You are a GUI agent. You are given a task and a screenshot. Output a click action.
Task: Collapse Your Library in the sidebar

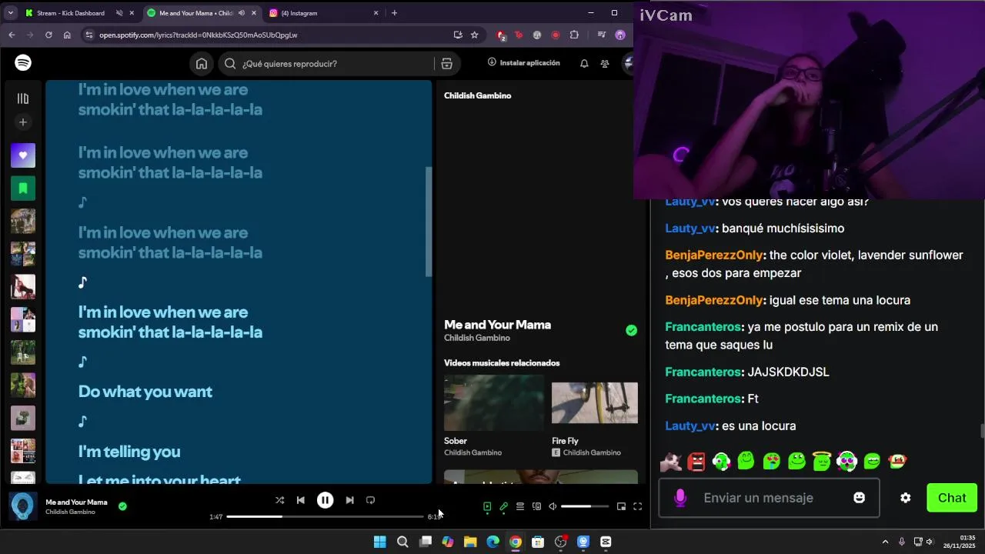point(23,98)
